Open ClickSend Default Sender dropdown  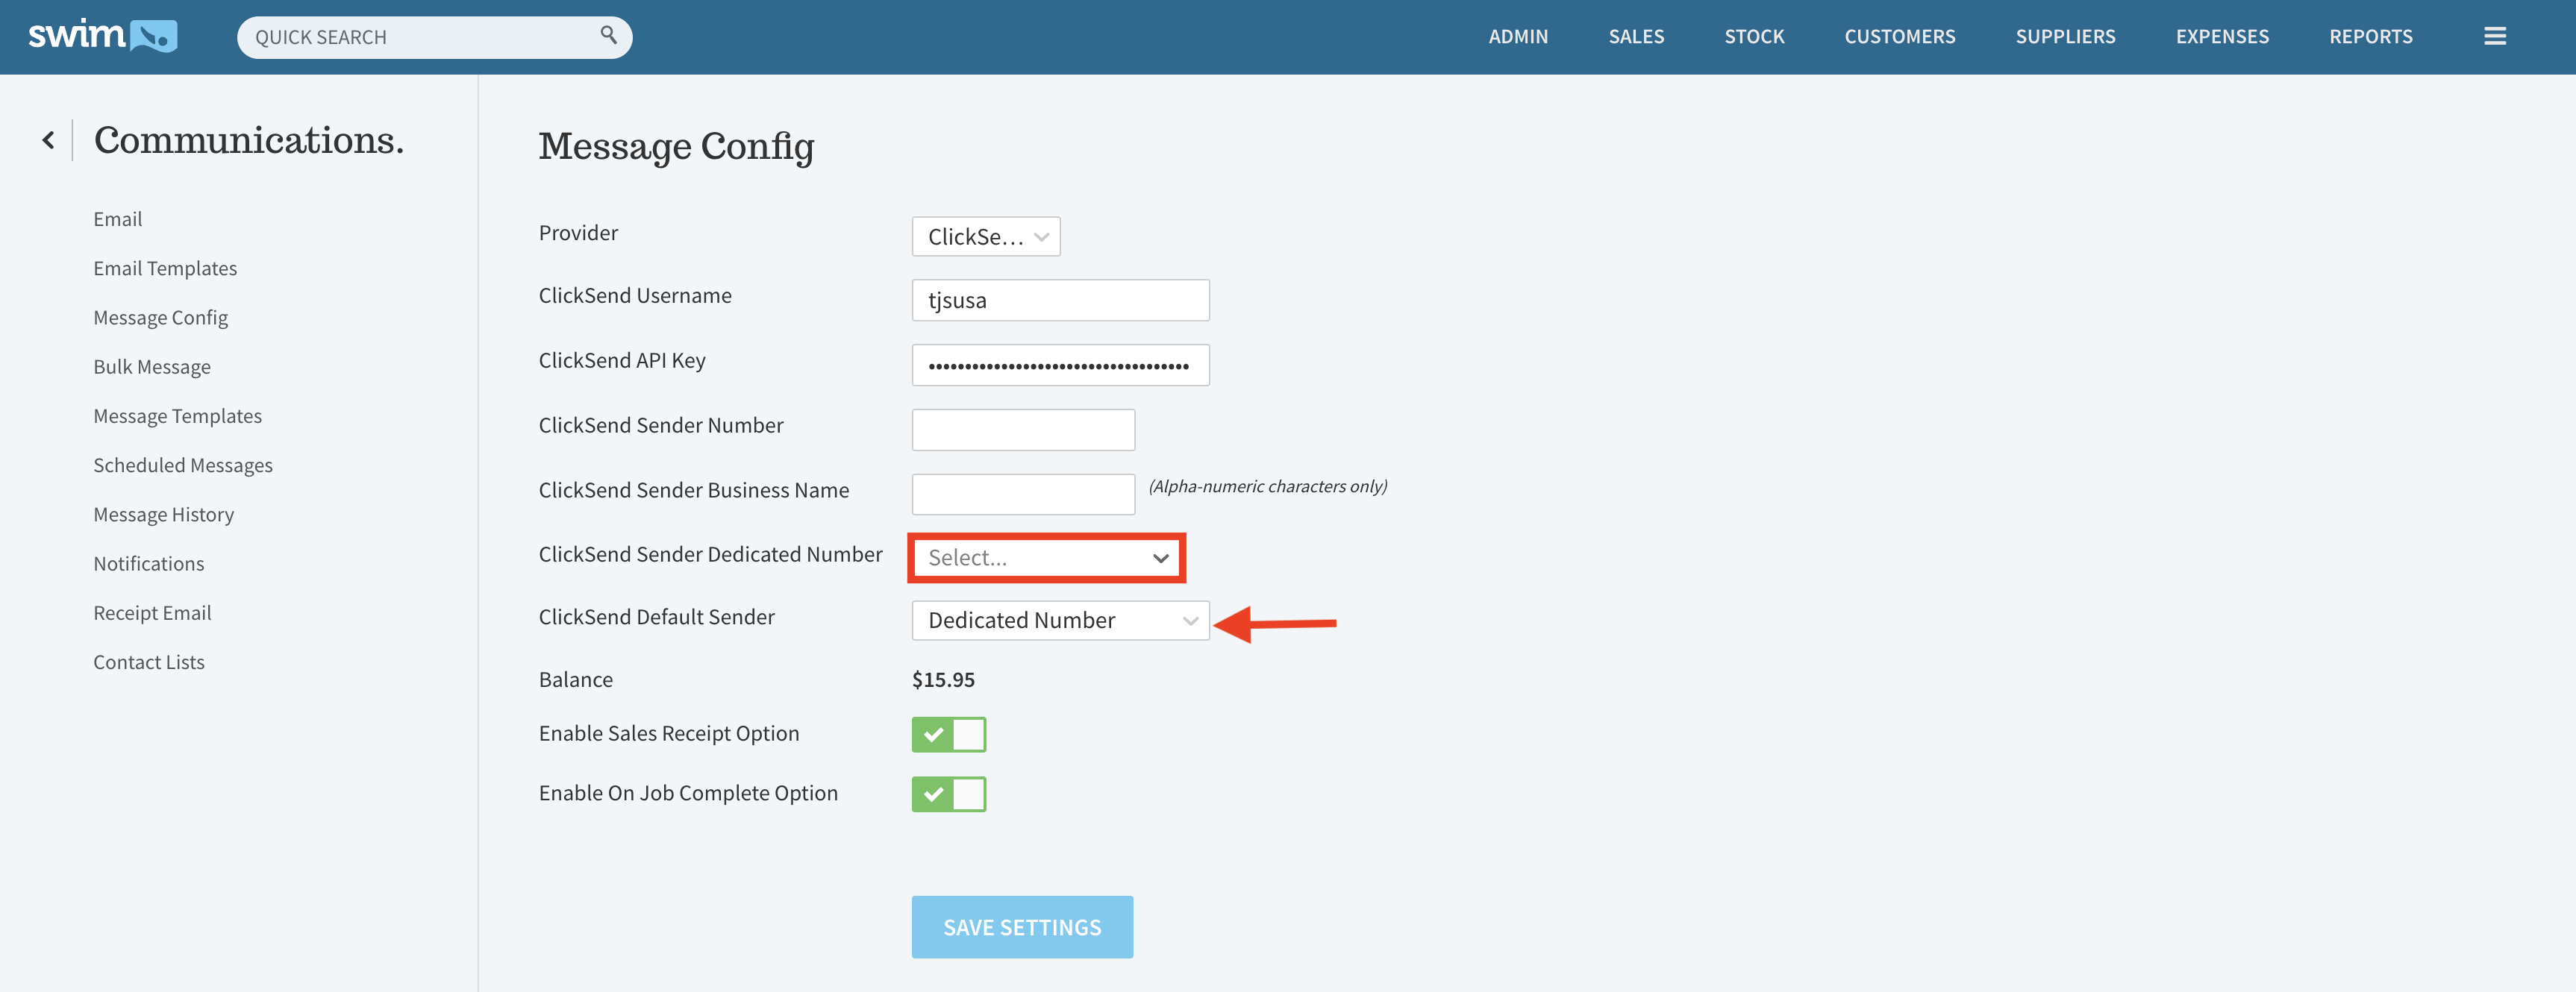[x=1060, y=621]
